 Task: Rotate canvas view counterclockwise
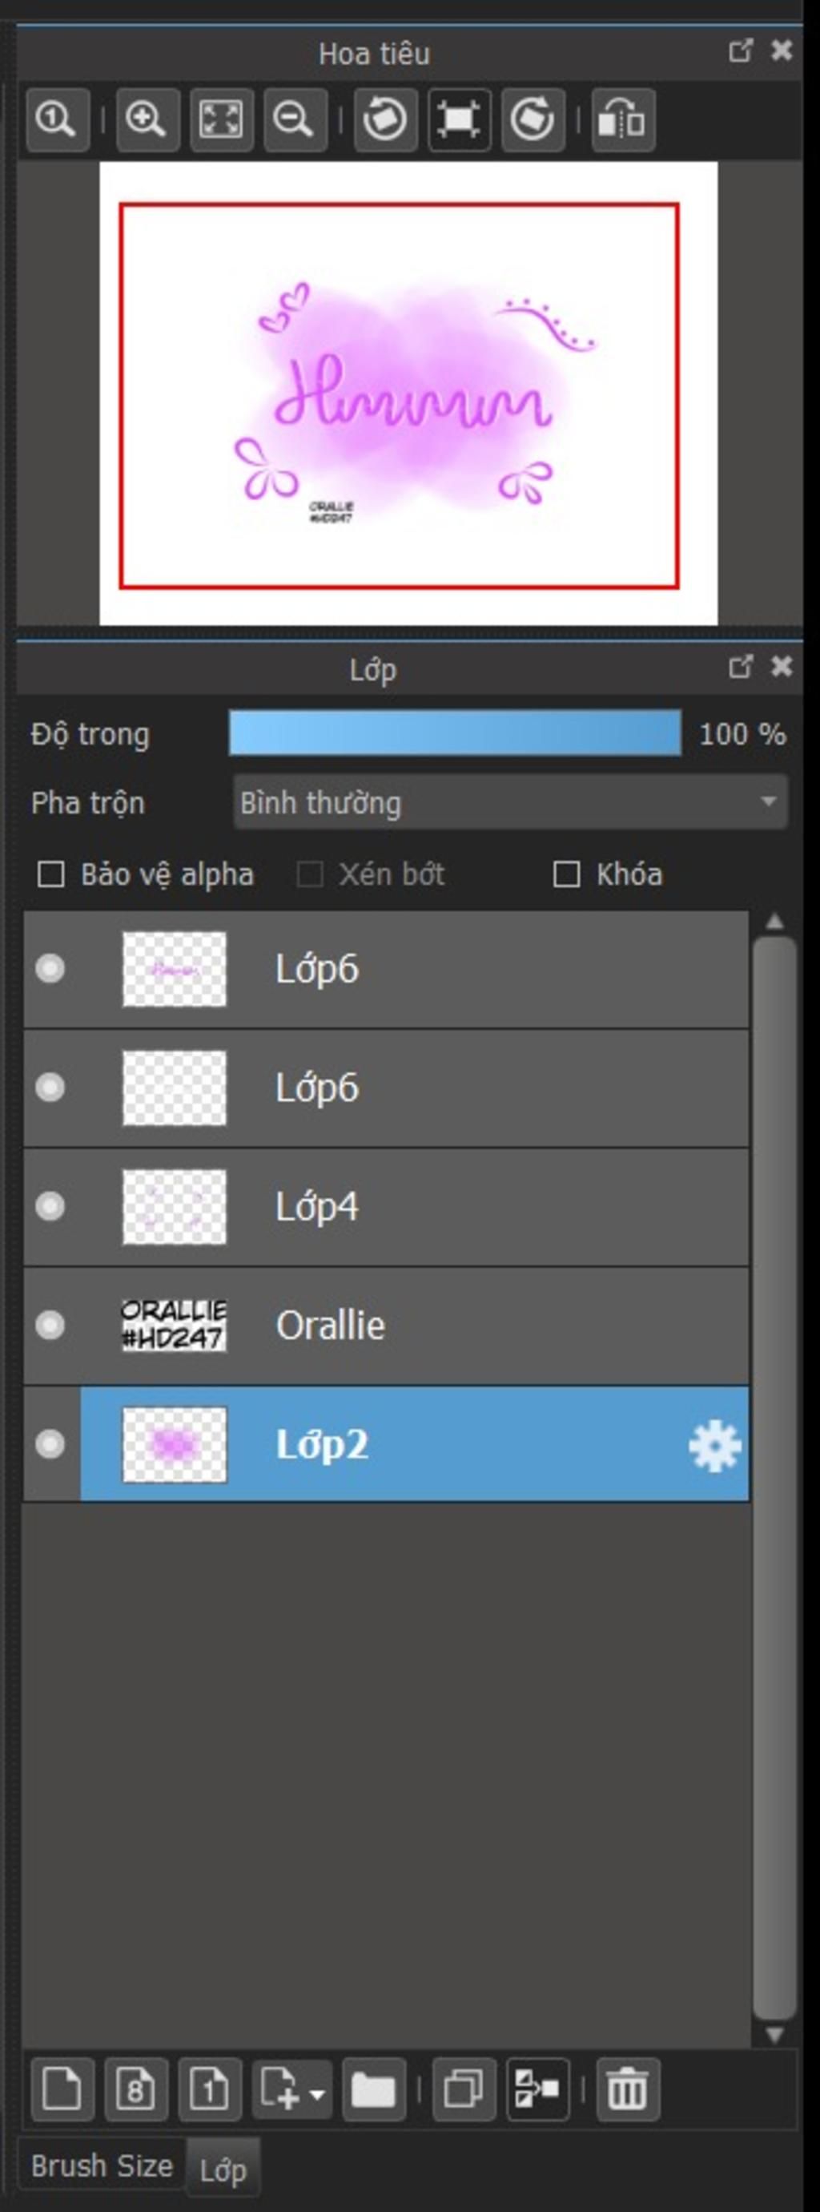[x=385, y=119]
